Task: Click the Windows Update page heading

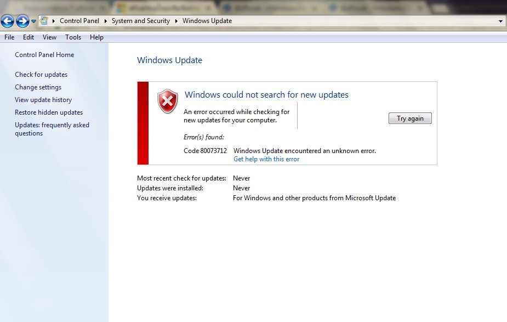Action: click(169, 60)
